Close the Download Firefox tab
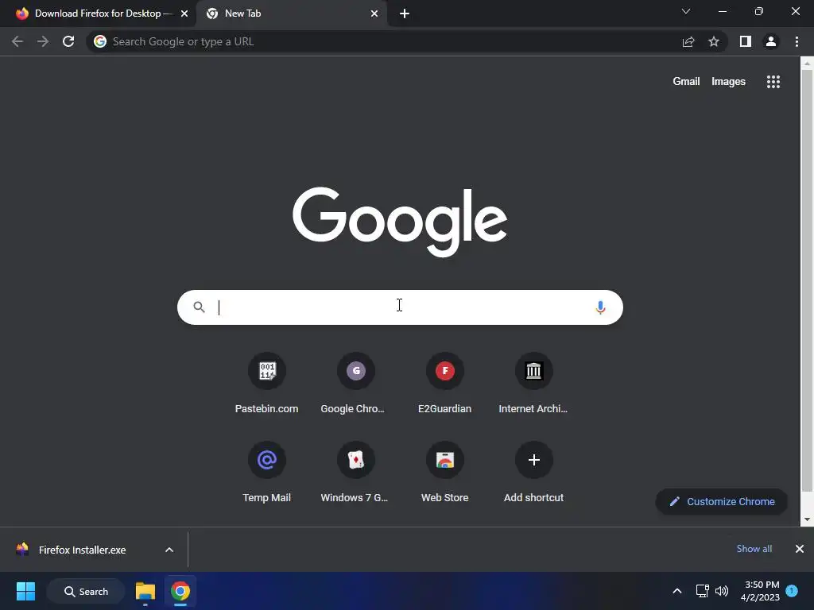 tap(184, 14)
